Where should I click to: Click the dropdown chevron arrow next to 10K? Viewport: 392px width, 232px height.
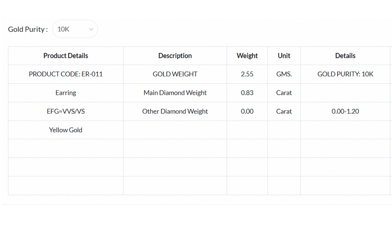91,29
